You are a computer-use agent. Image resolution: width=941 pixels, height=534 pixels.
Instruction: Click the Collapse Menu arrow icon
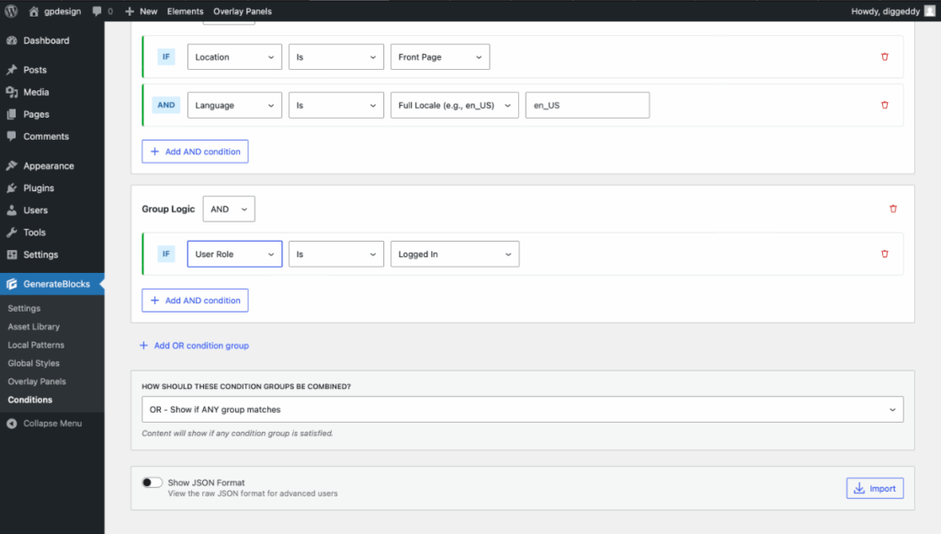pos(11,424)
